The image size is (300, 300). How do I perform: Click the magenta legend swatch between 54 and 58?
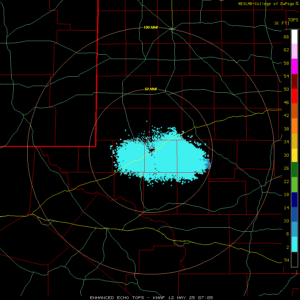pos(294,66)
